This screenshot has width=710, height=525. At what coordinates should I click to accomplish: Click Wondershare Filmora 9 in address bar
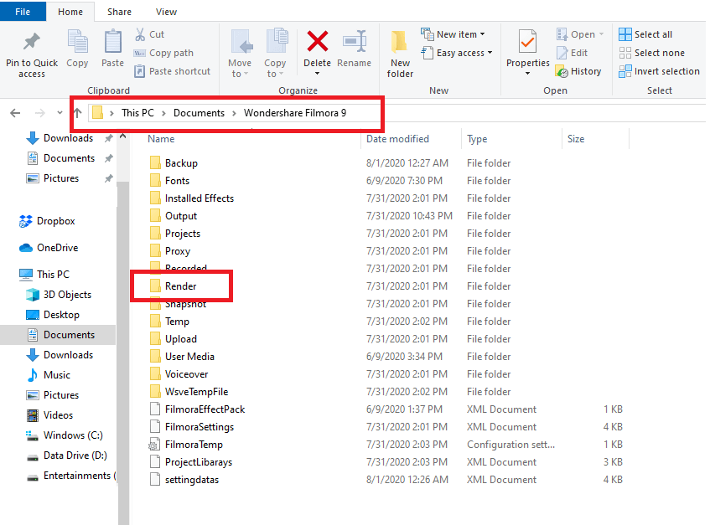(295, 113)
